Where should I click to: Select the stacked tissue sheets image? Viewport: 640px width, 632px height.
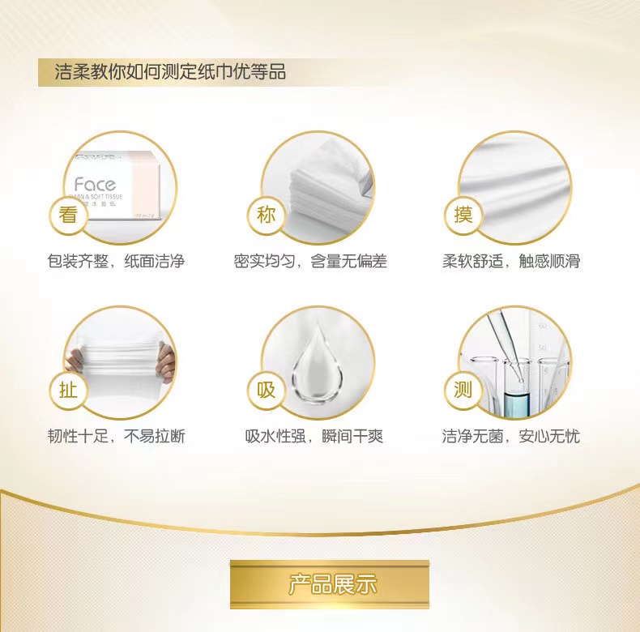coord(318,187)
